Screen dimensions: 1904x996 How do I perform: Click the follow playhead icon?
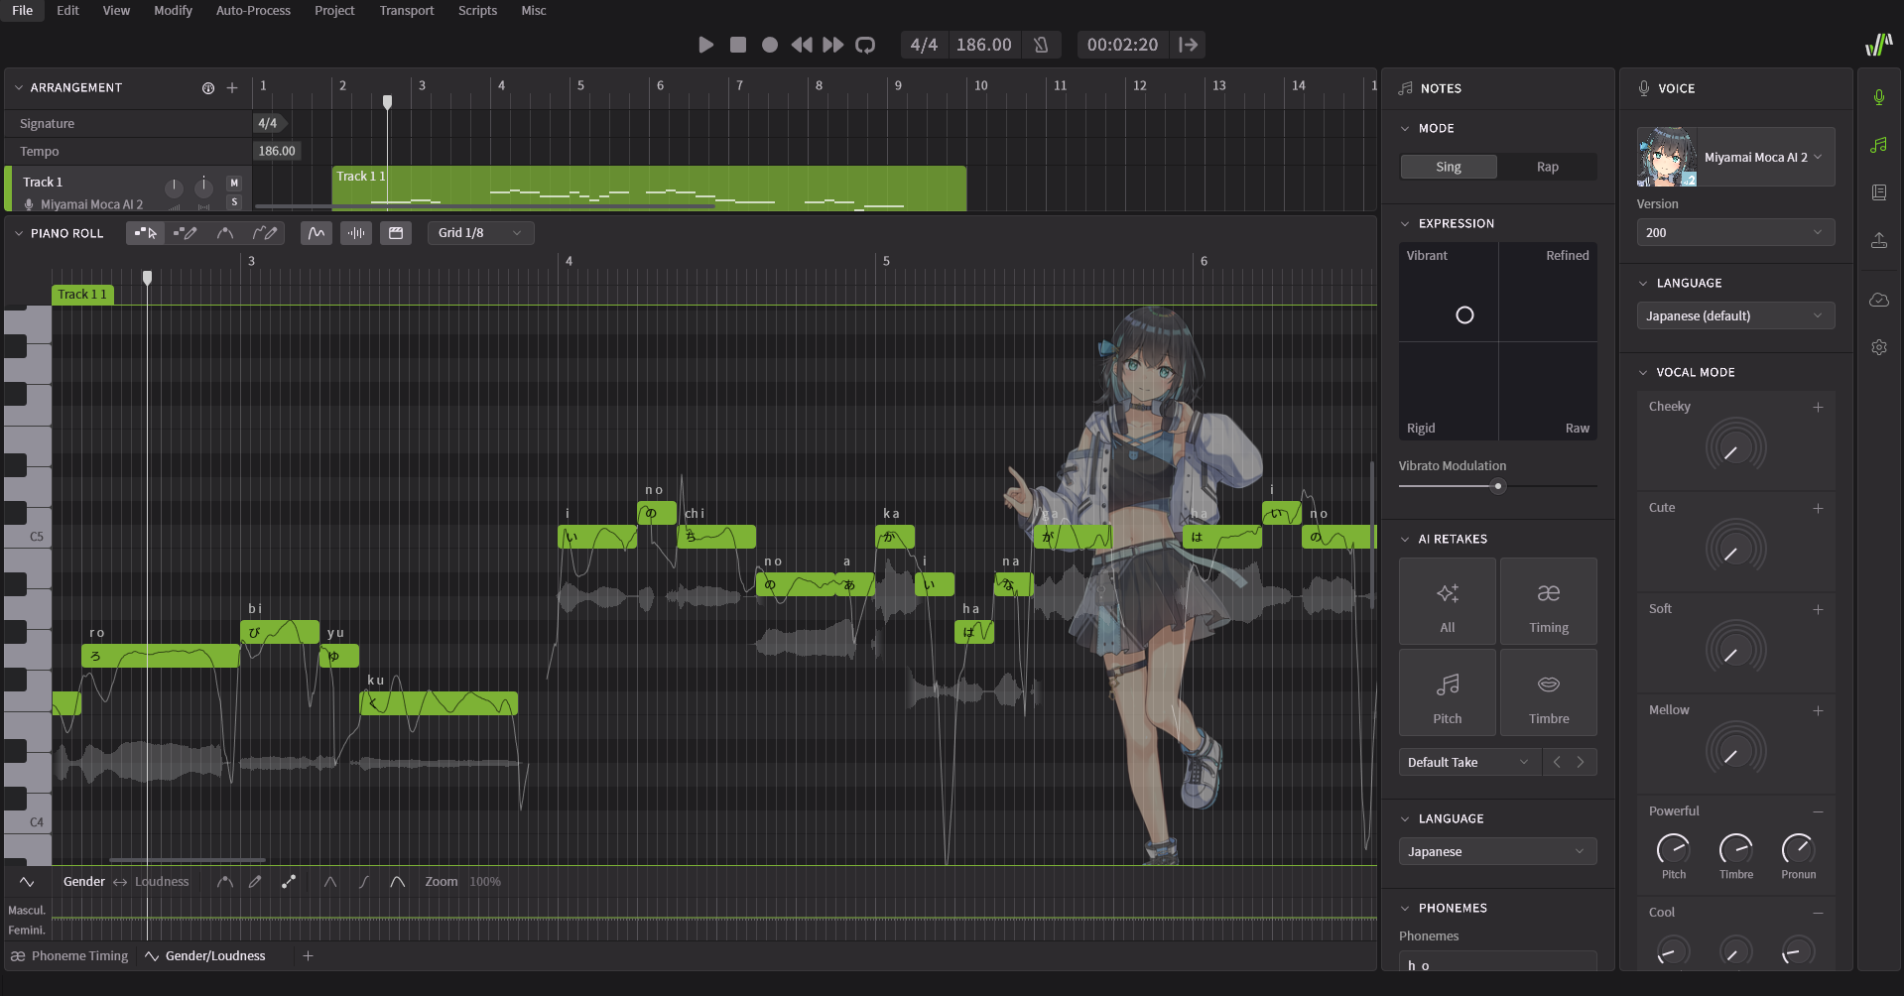pos(1189,45)
